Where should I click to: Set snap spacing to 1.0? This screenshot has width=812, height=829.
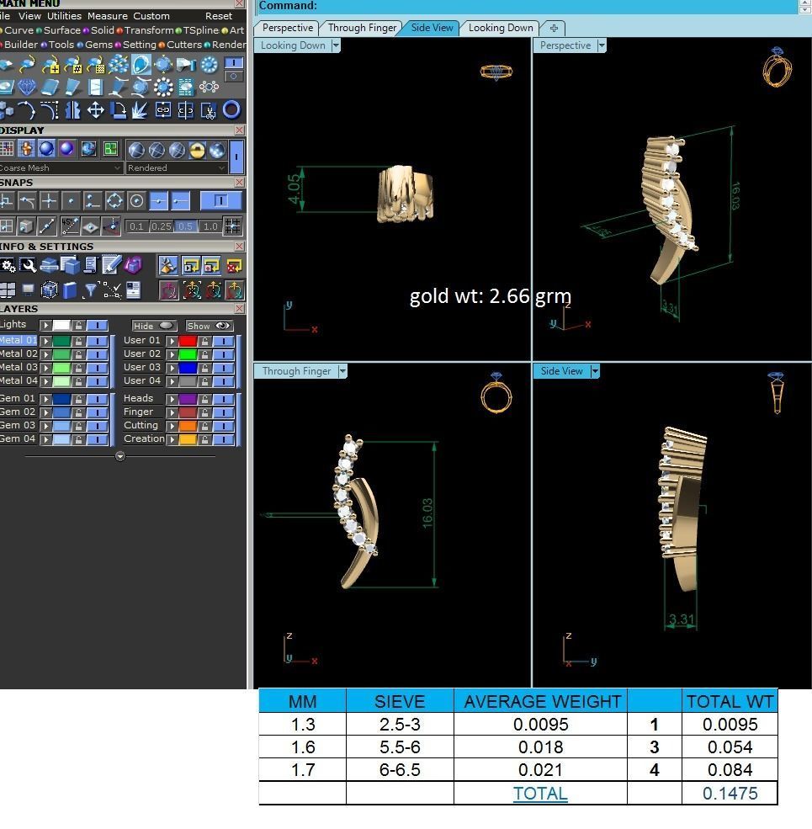pyautogui.click(x=210, y=226)
